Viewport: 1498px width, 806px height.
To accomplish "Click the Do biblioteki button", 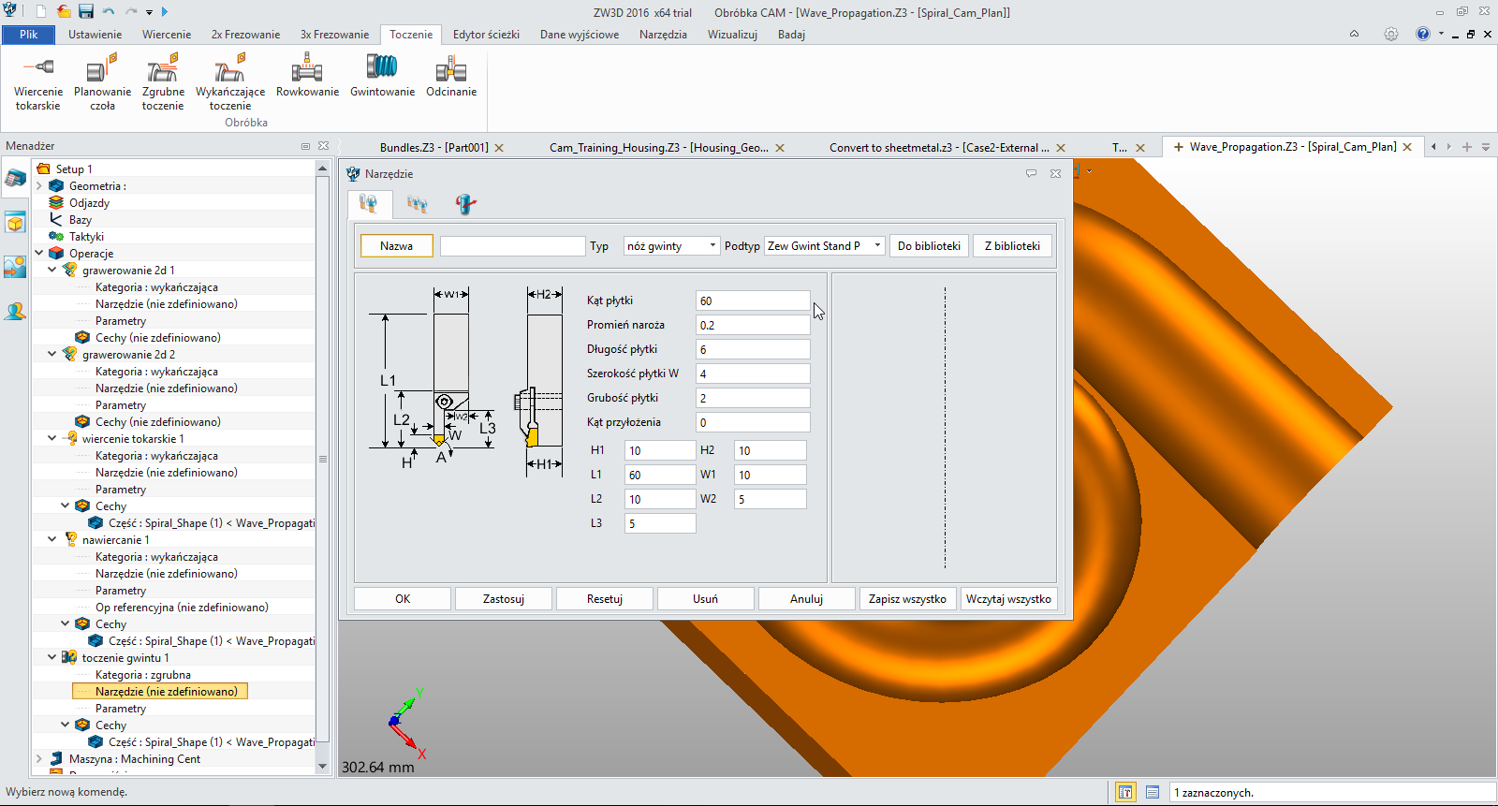I will click(929, 246).
